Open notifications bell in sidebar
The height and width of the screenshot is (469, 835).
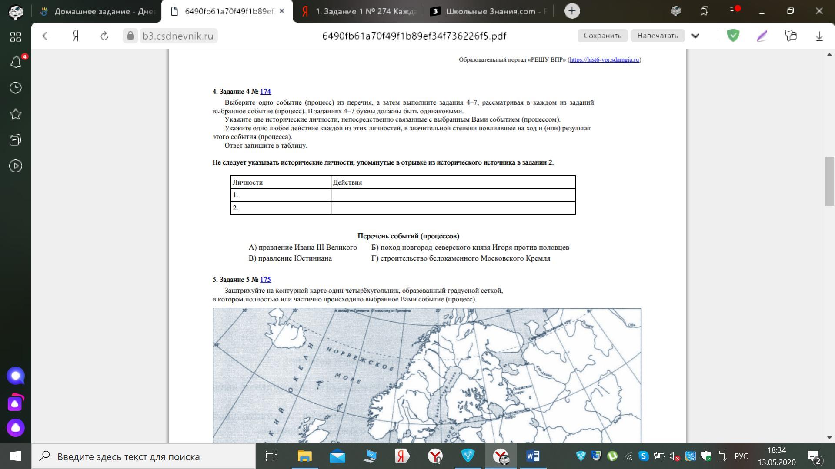[x=16, y=62]
